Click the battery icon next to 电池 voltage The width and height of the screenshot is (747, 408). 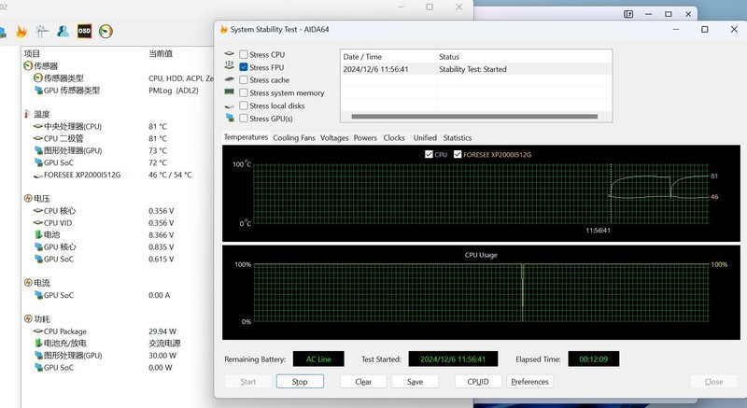[x=37, y=235]
